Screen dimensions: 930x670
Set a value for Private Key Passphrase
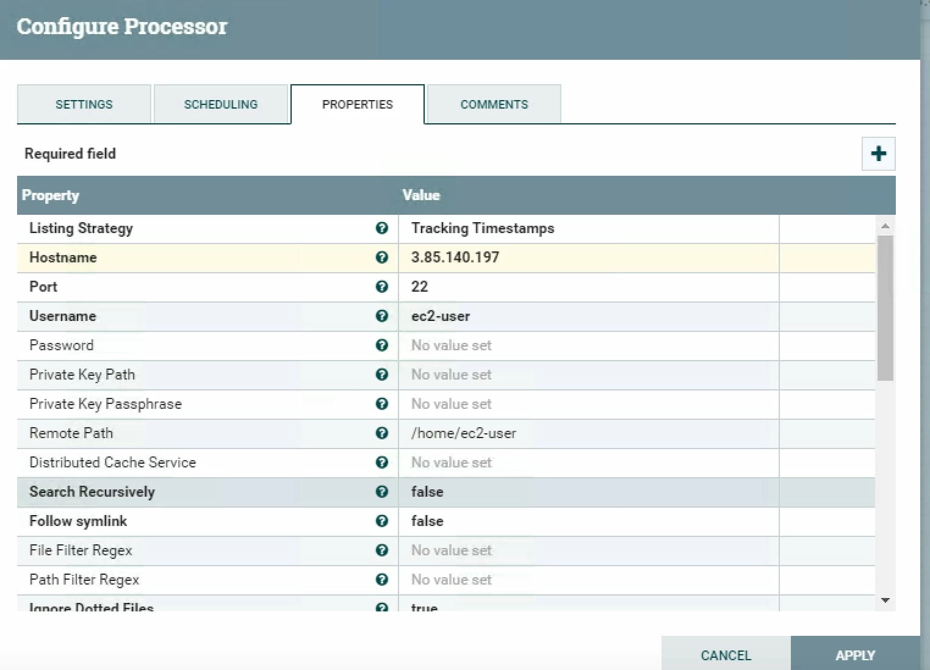click(x=589, y=404)
